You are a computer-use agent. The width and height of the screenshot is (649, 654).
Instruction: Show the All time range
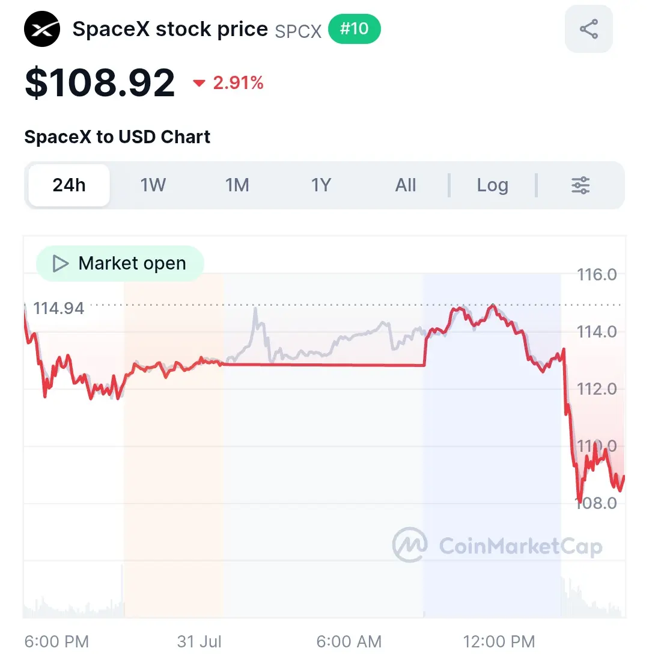coord(405,185)
